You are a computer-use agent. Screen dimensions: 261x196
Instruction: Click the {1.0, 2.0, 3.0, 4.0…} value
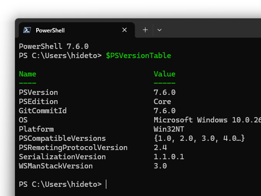[199, 138]
